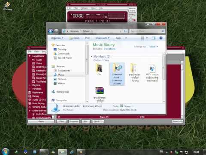Click the refresh icon beside address bar
206x155 pixels.
pyautogui.click(x=125, y=31)
